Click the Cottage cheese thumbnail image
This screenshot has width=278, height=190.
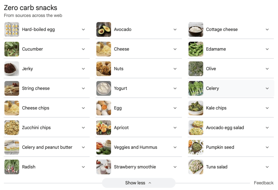(196, 30)
